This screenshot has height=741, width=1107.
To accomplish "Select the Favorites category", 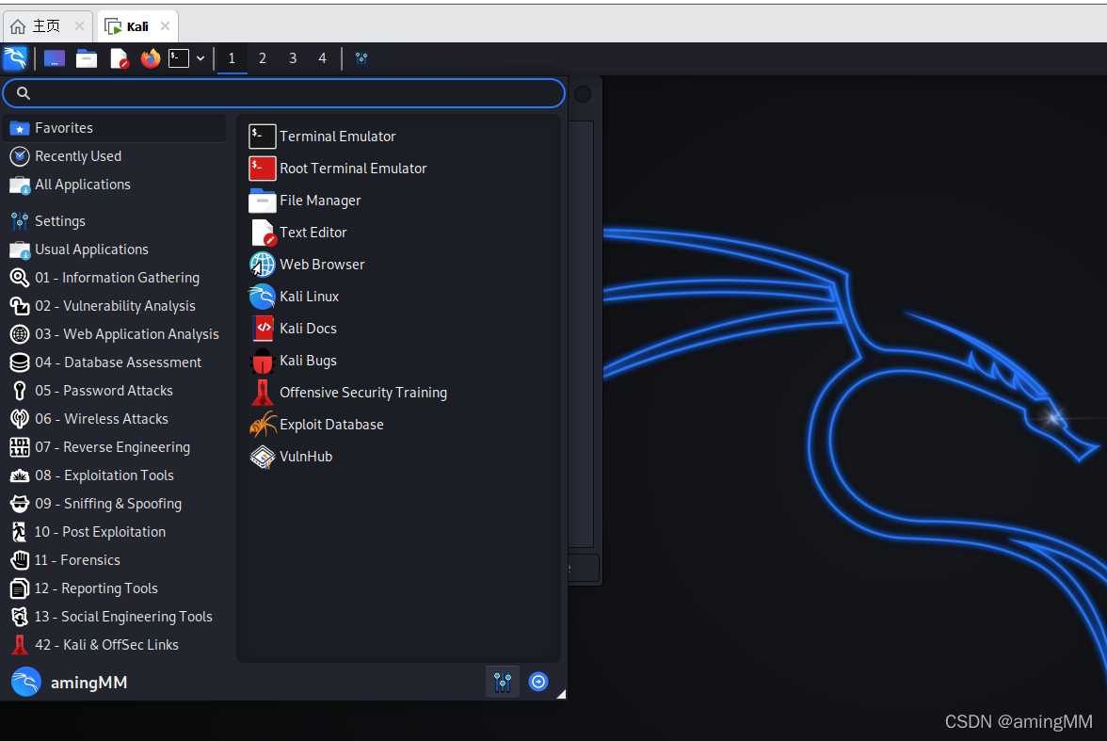I will click(x=115, y=128).
